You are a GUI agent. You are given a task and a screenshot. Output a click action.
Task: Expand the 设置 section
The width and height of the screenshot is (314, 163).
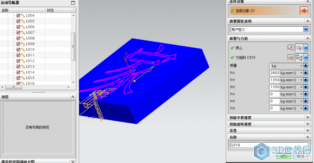pyautogui.click(x=308, y=130)
